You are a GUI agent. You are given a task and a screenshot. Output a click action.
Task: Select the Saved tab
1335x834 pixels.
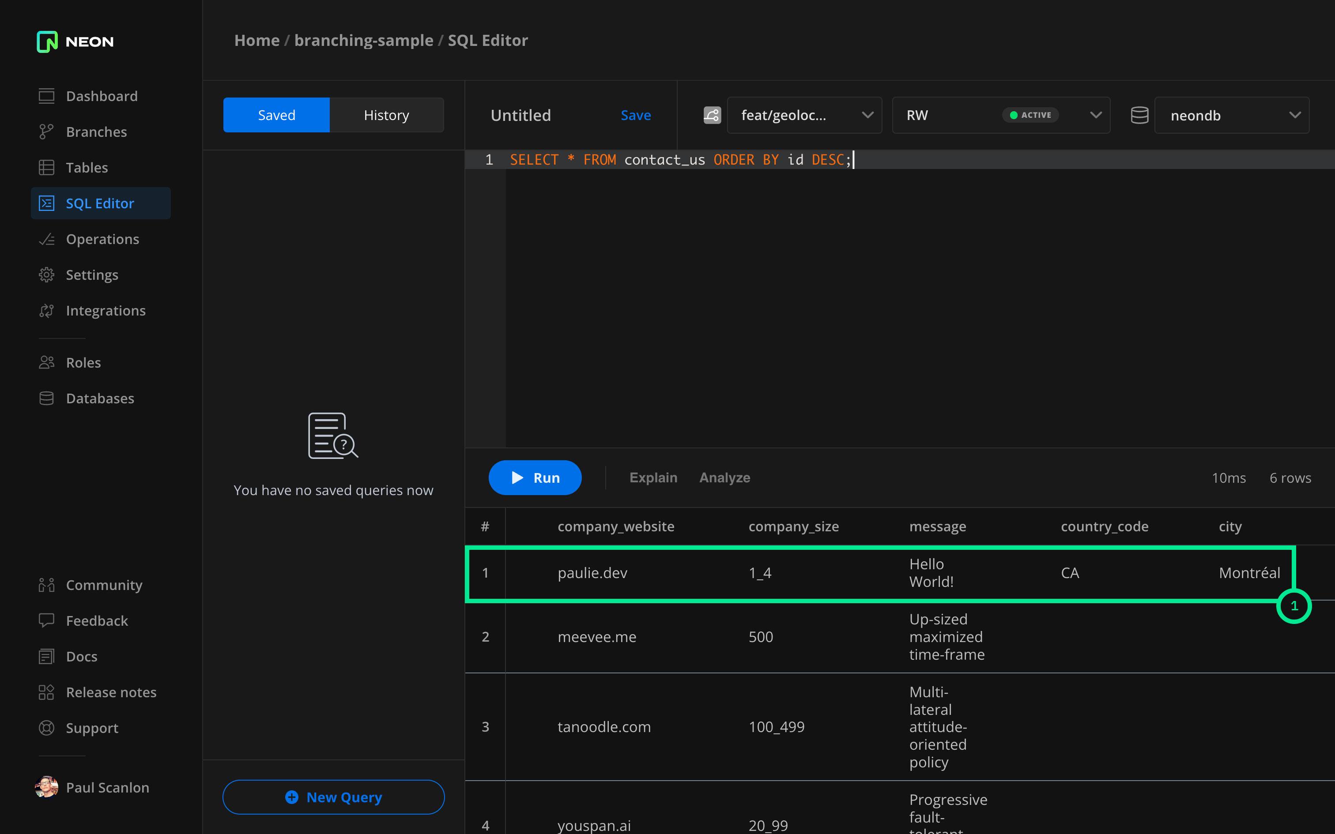pos(276,115)
